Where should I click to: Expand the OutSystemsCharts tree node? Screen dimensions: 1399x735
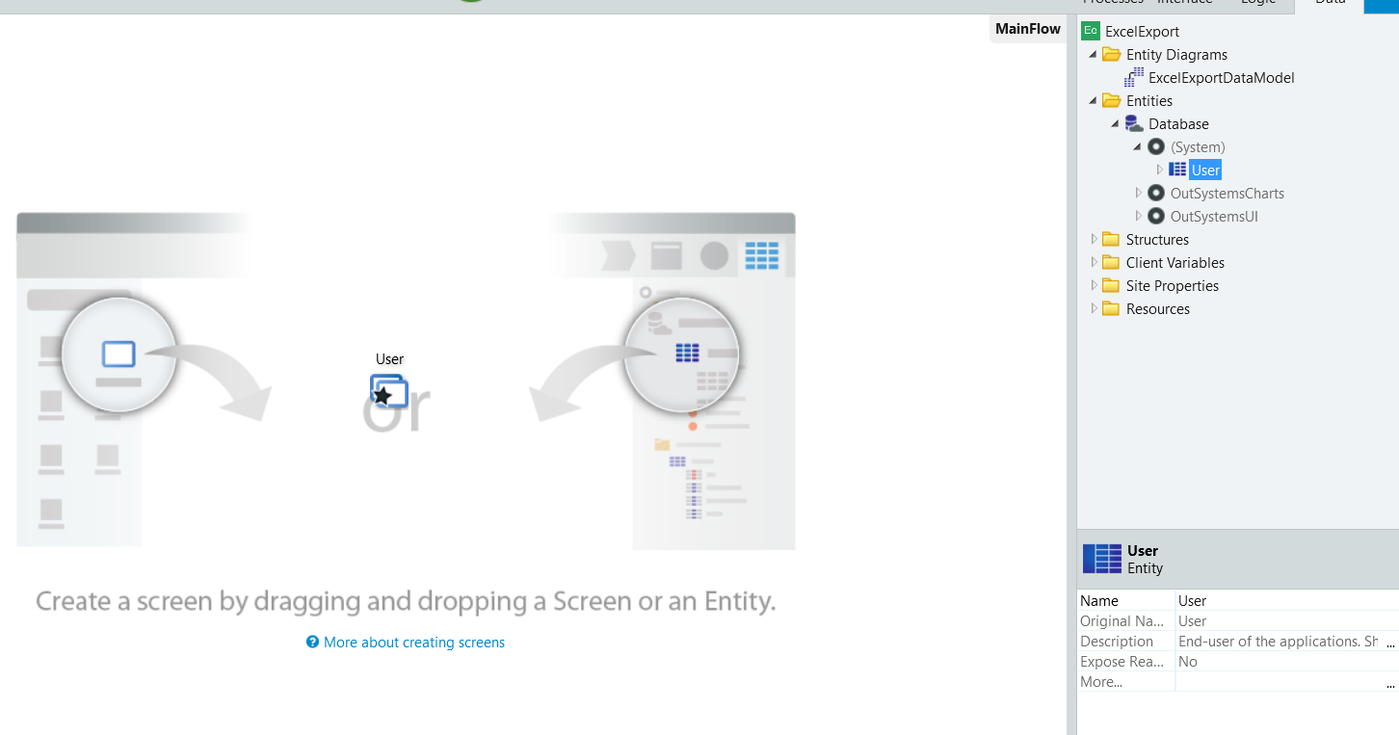(1139, 194)
